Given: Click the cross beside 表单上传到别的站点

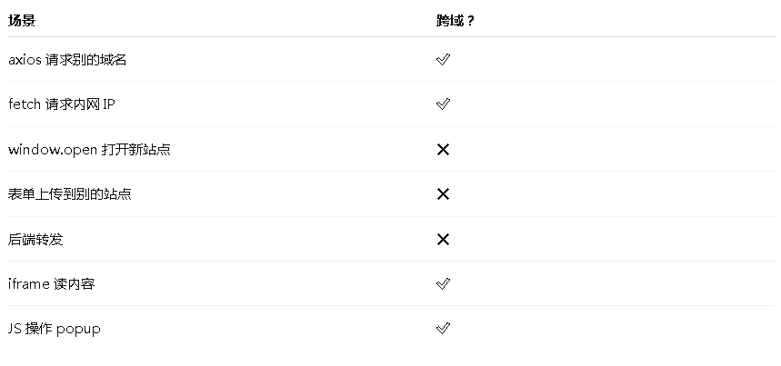Looking at the screenshot, I should 443,194.
